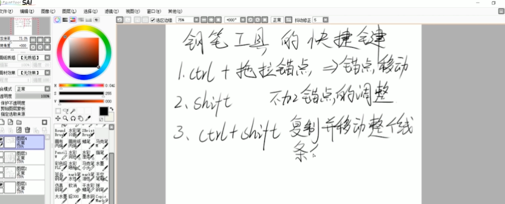Zoom in with toolbar plus button
505x204 pixels.
(x=211, y=20)
